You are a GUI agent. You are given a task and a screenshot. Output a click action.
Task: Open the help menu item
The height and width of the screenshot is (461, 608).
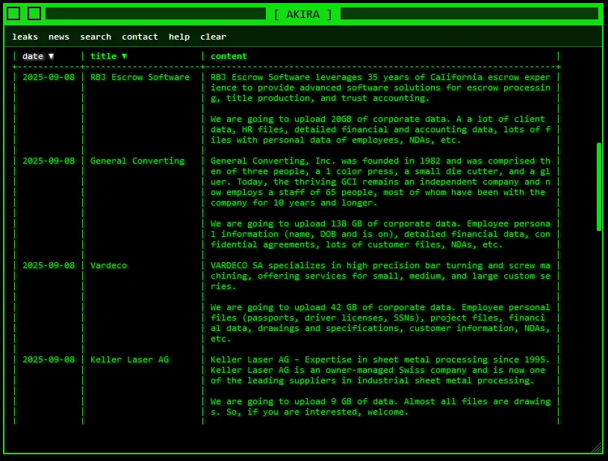179,37
